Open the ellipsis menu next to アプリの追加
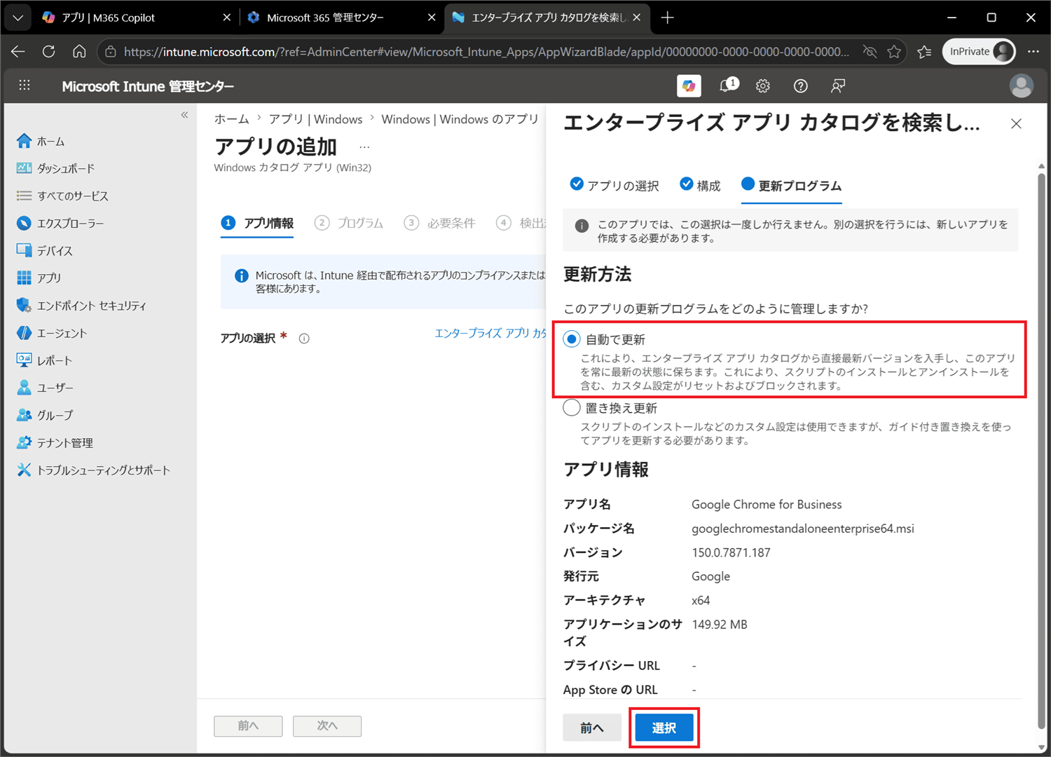The width and height of the screenshot is (1051, 757). (364, 147)
